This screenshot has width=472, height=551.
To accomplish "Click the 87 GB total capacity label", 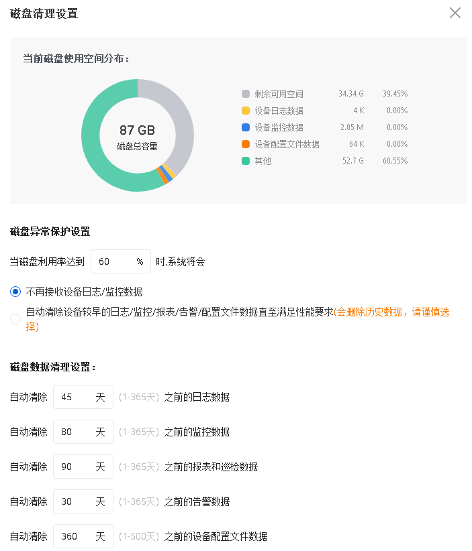I will (137, 130).
